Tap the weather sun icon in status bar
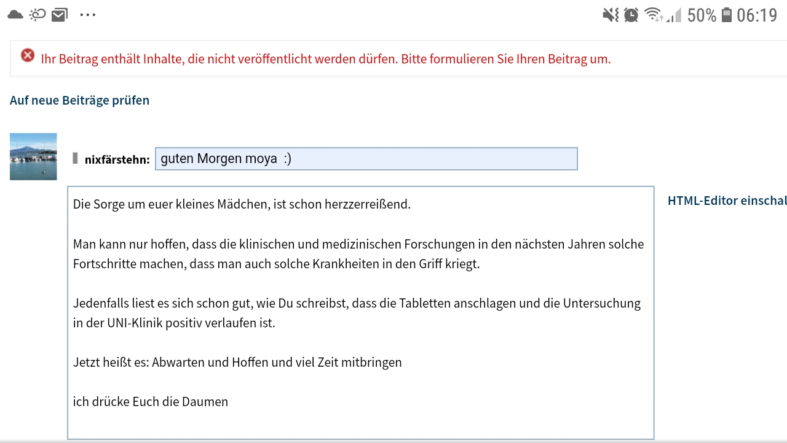The width and height of the screenshot is (787, 443). coord(38,14)
